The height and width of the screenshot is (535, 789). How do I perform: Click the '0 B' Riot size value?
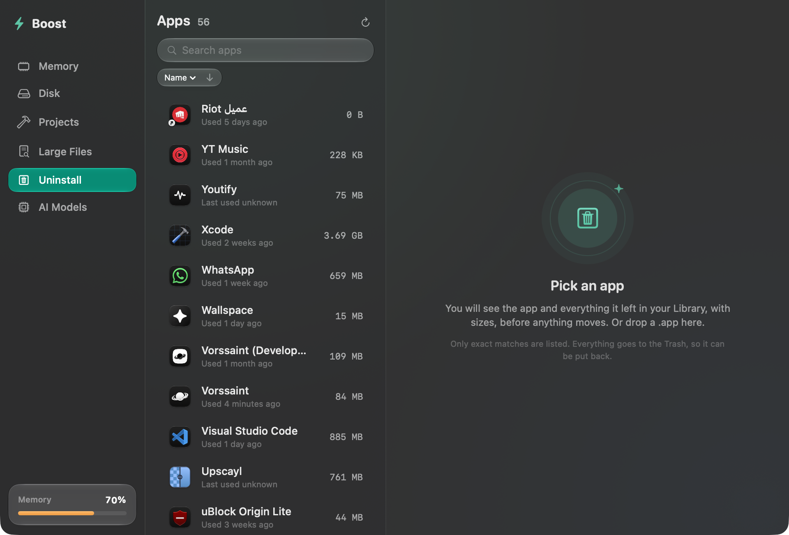tap(355, 115)
